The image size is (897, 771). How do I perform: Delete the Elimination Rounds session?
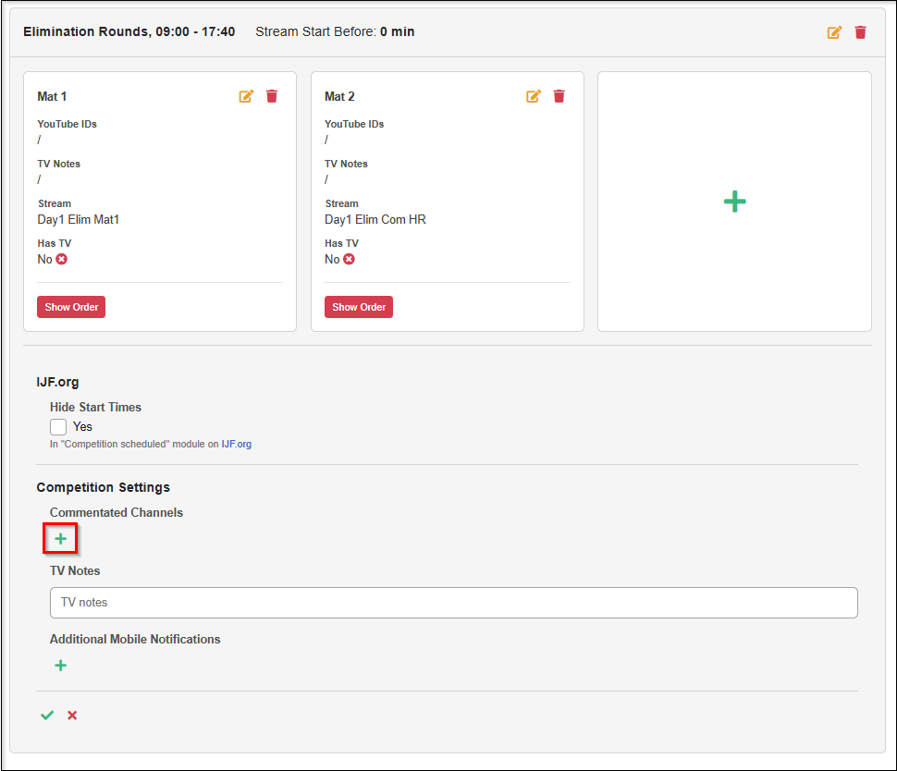[x=861, y=32]
